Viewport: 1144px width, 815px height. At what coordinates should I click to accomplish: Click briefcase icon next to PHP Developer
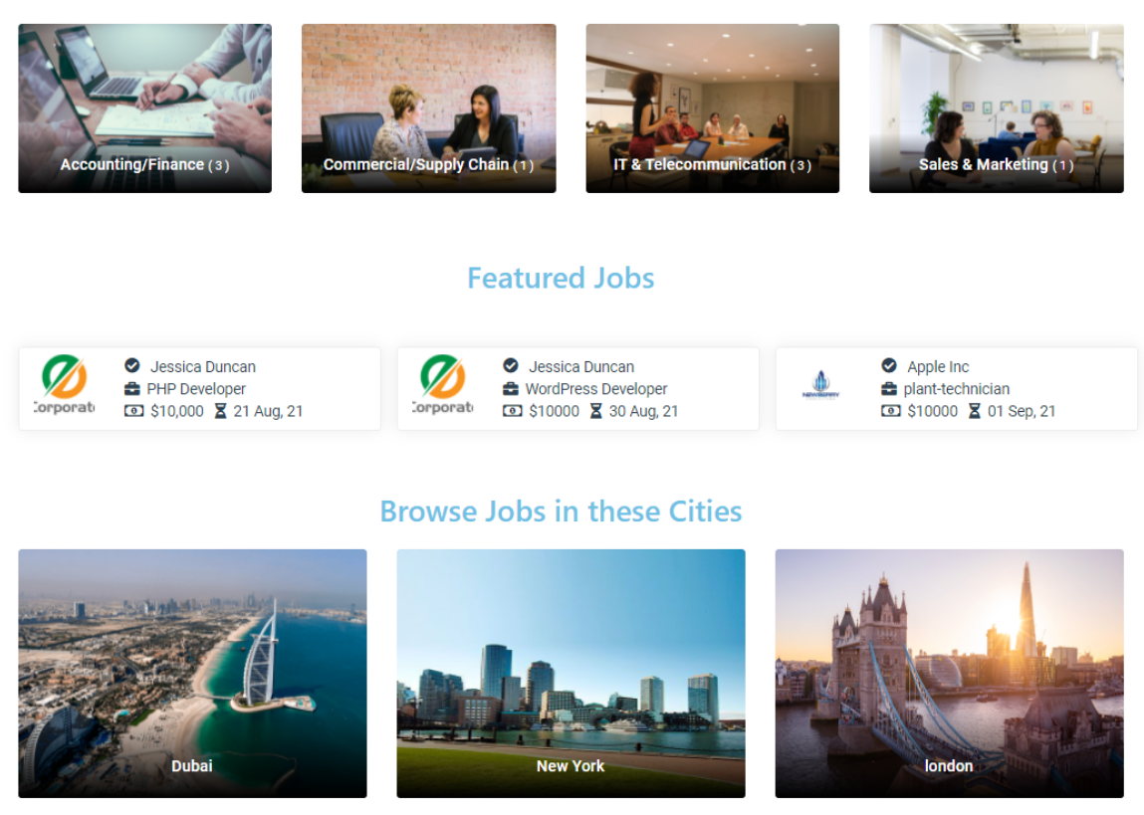coord(132,388)
